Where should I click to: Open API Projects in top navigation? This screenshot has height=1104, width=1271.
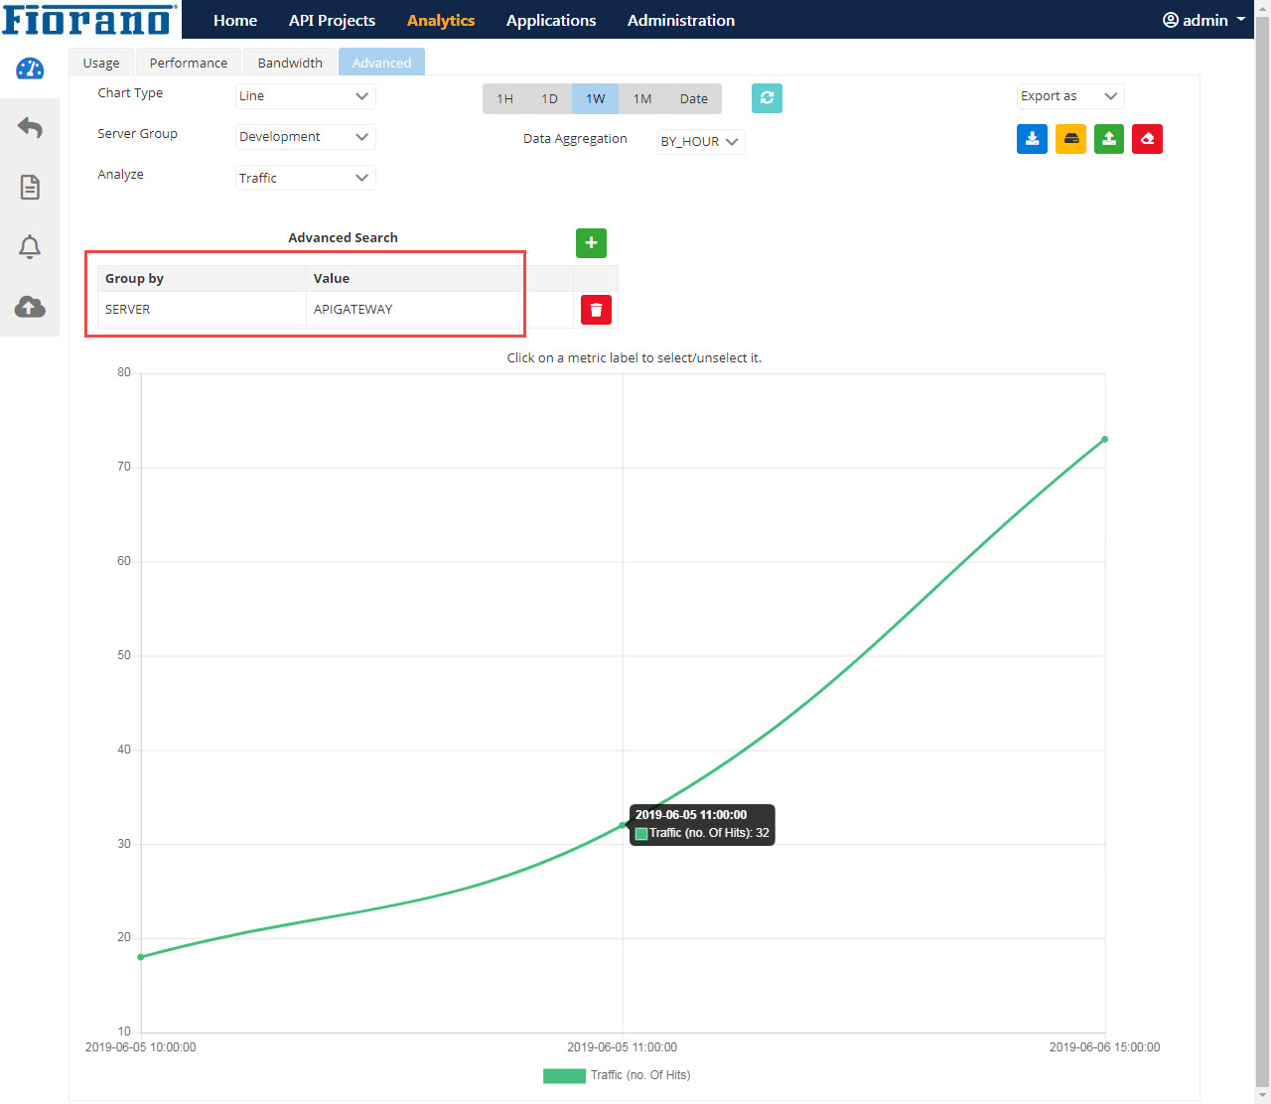[332, 20]
